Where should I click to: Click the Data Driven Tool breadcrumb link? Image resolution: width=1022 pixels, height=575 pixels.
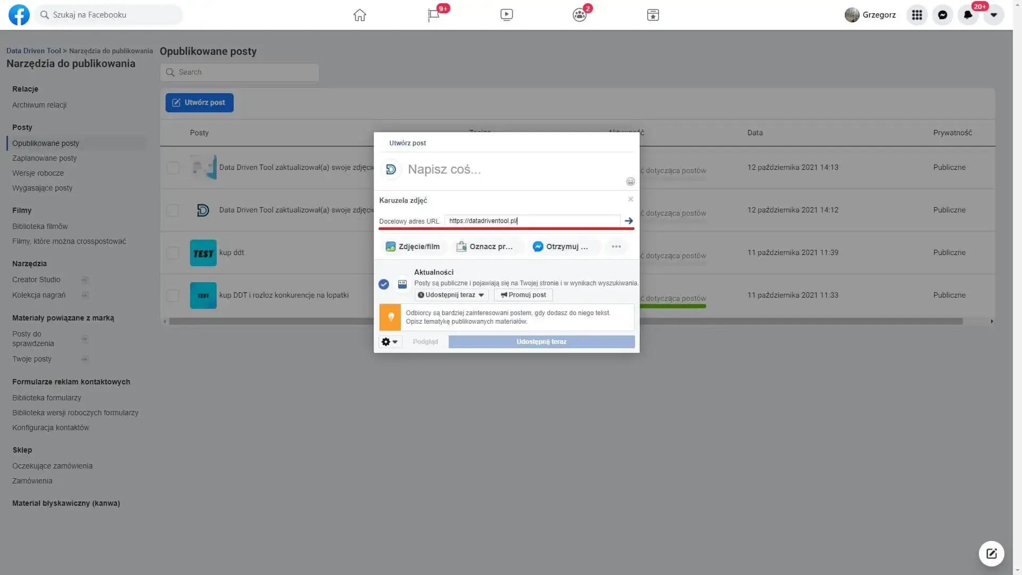click(x=34, y=51)
